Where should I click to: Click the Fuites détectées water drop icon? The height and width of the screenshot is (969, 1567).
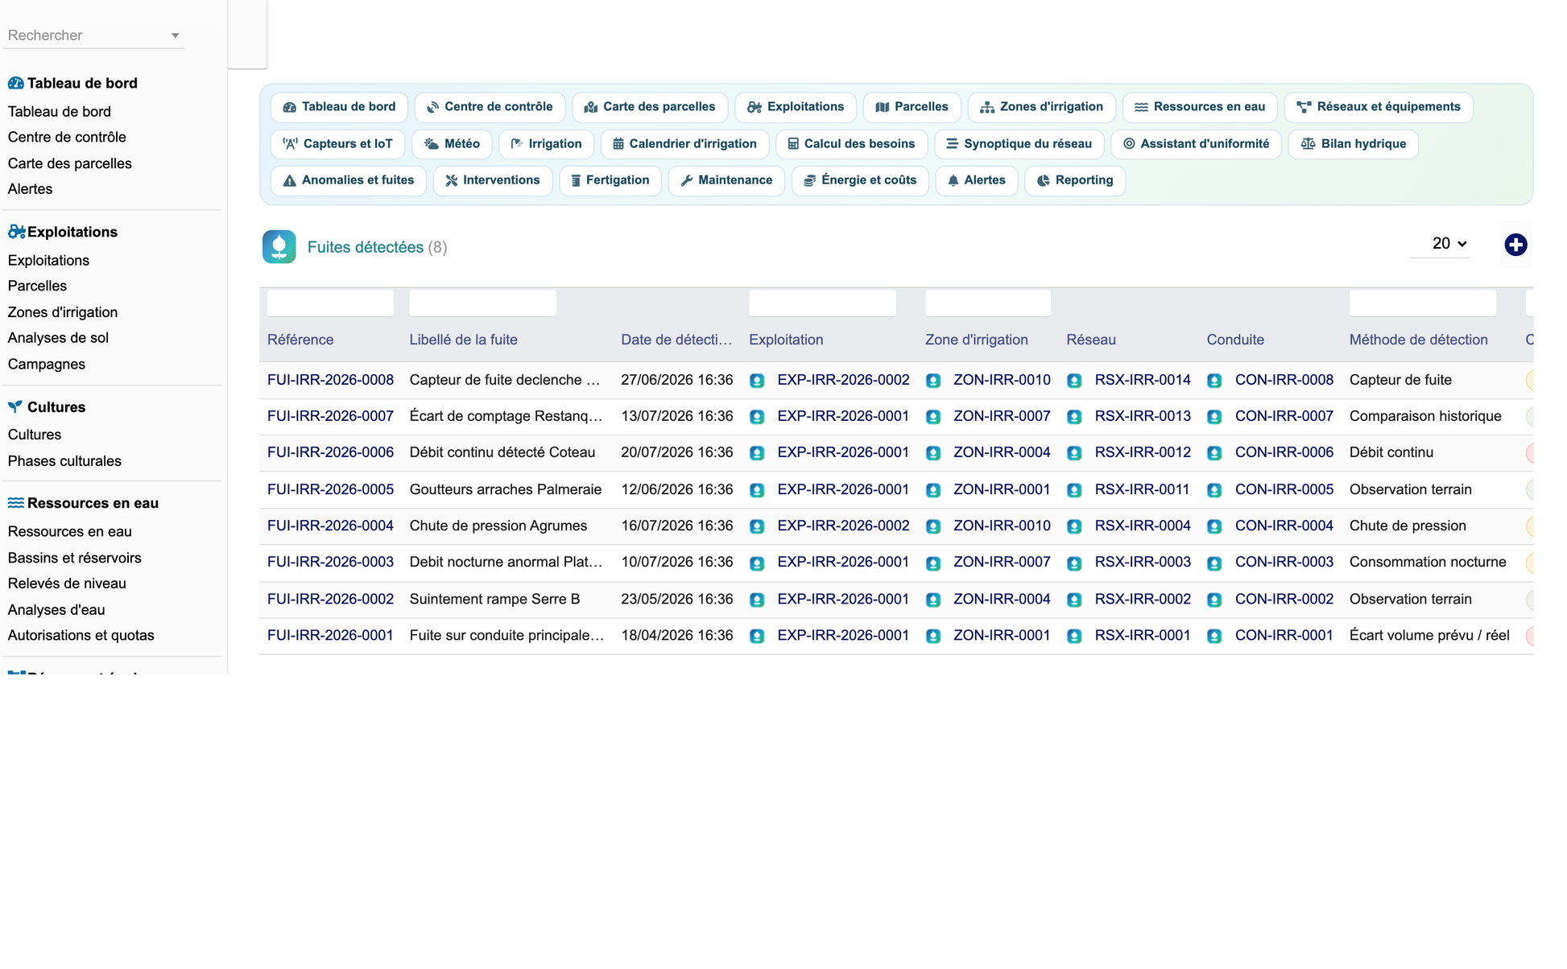[x=279, y=247]
